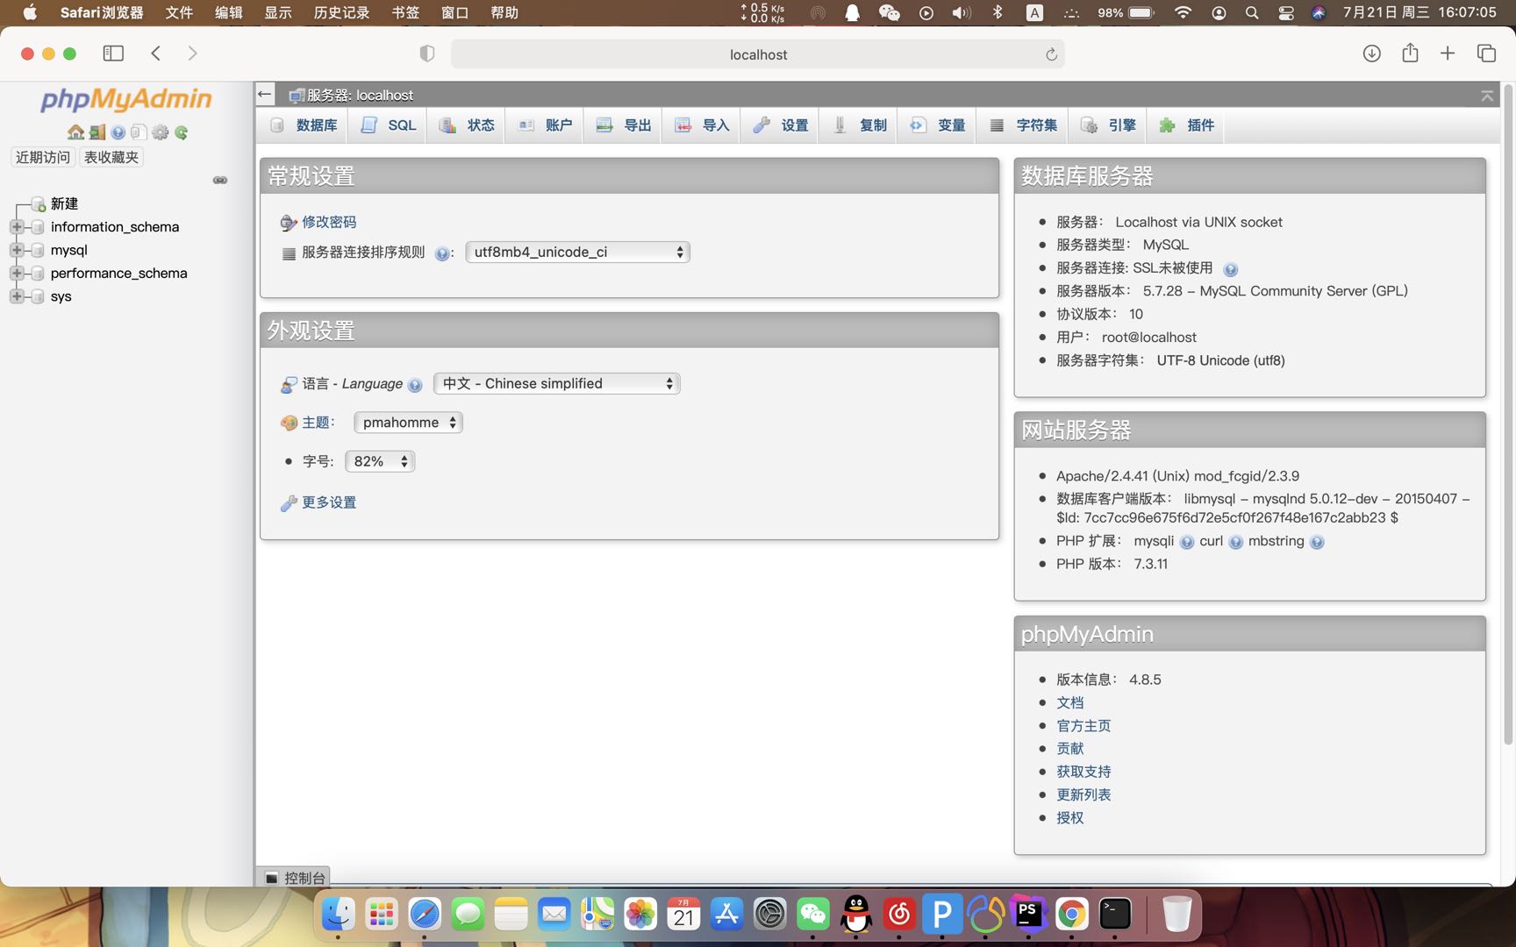Open the 更新列表 link
The height and width of the screenshot is (947, 1516).
1083,794
